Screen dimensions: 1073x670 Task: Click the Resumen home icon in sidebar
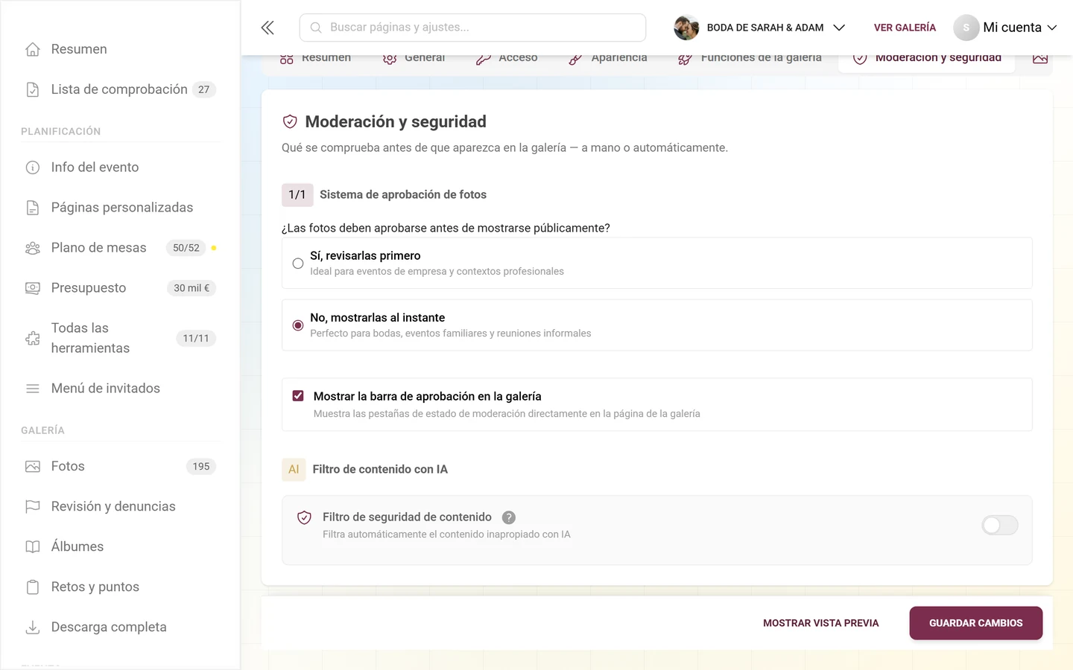click(x=33, y=49)
